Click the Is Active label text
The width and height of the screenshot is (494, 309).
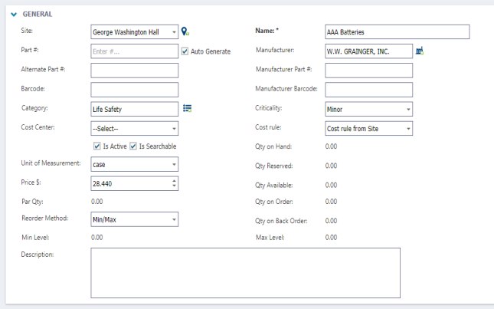(115, 146)
